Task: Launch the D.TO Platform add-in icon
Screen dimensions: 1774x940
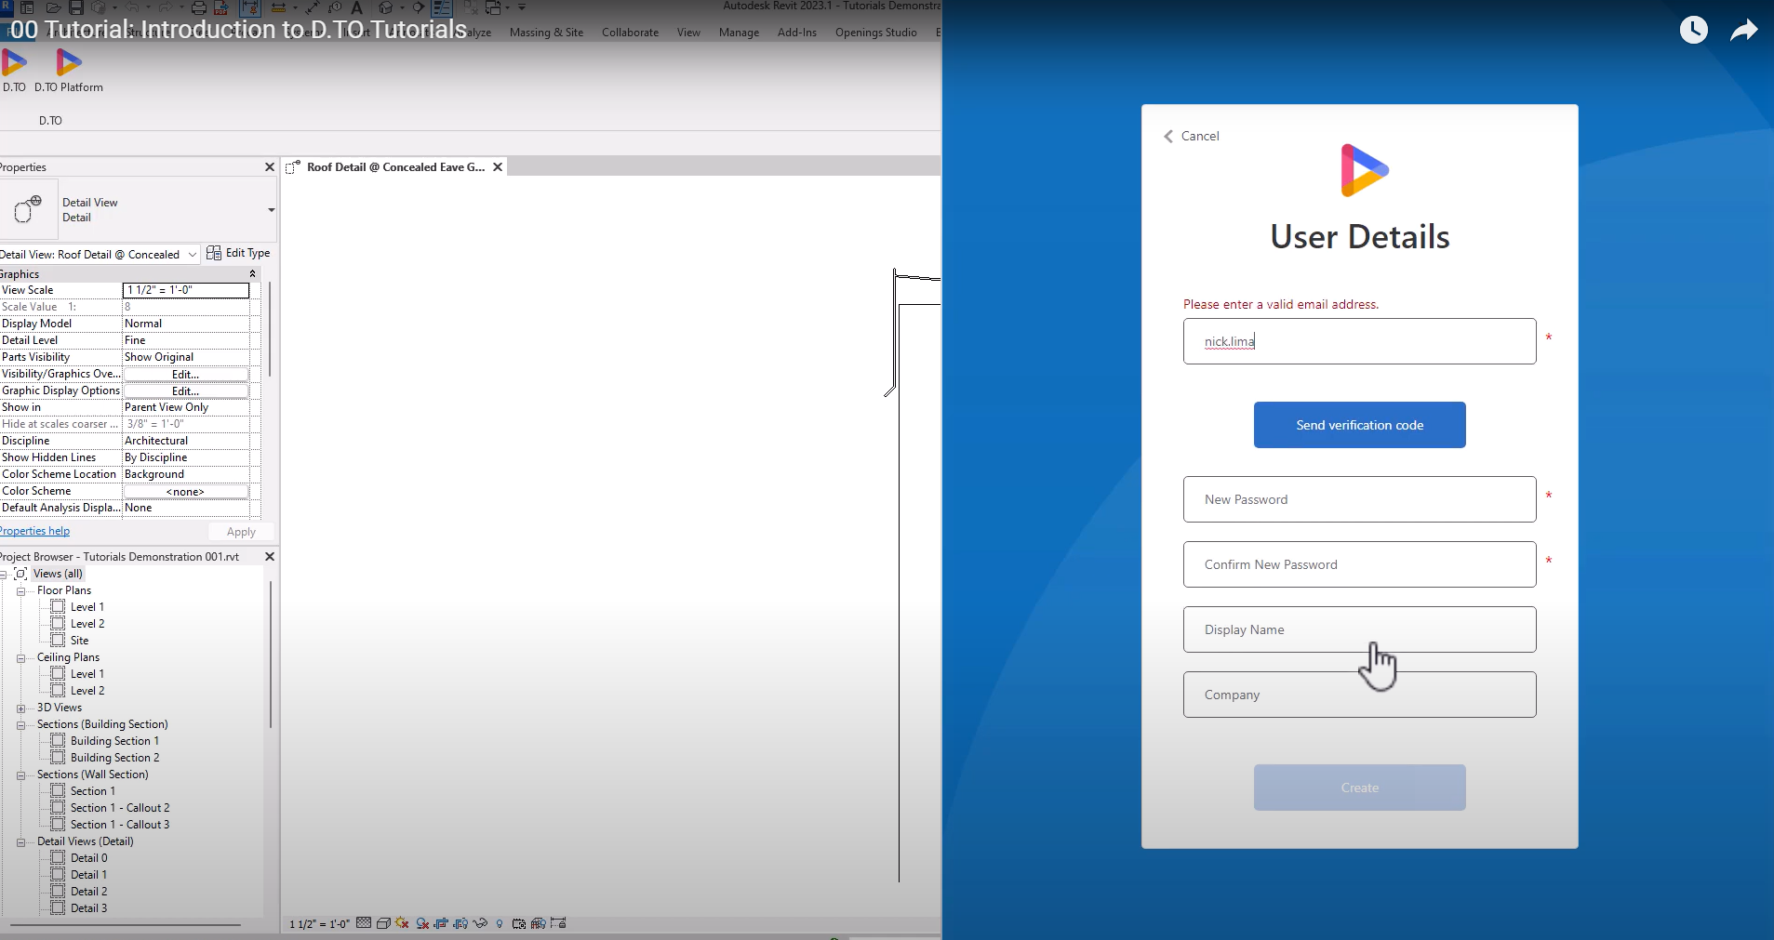Action: coord(70,63)
